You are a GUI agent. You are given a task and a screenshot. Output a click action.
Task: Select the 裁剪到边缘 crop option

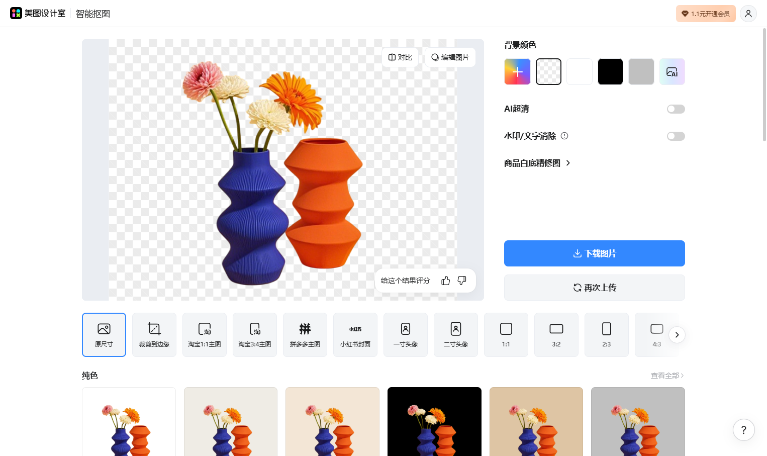pyautogui.click(x=154, y=335)
